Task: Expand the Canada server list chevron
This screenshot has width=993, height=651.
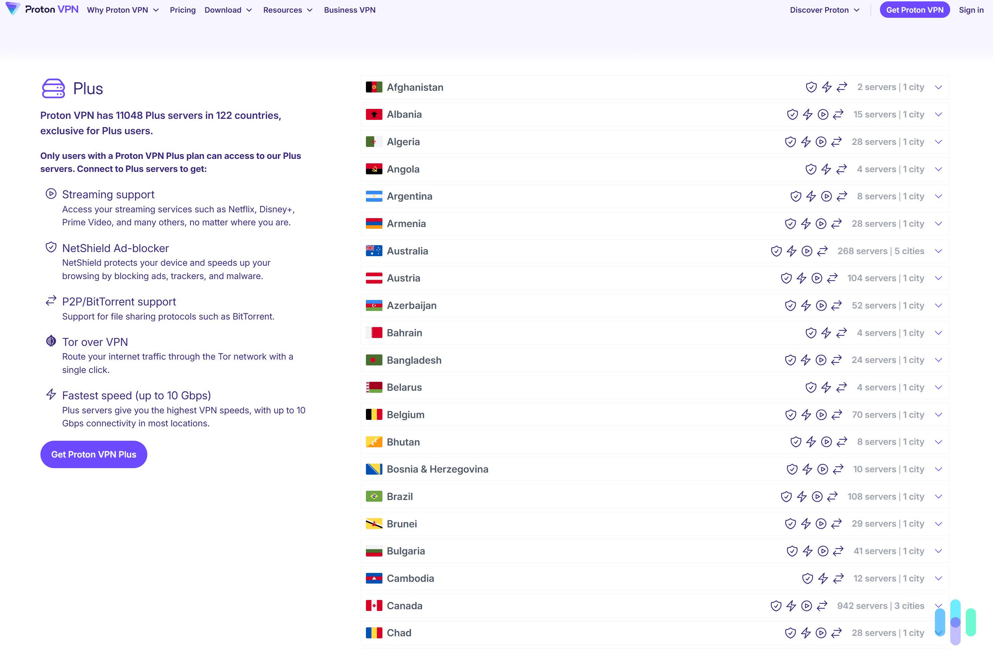Action: 939,605
